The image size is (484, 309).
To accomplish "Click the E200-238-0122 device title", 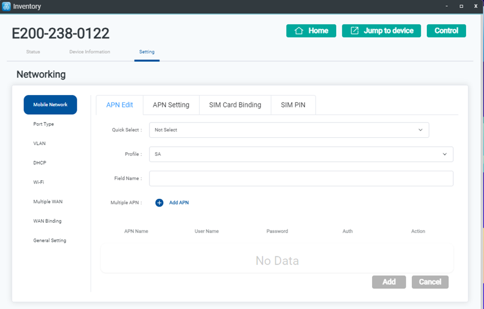I will pyautogui.click(x=60, y=34).
